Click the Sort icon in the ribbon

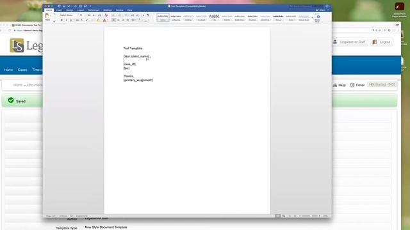click(143, 15)
